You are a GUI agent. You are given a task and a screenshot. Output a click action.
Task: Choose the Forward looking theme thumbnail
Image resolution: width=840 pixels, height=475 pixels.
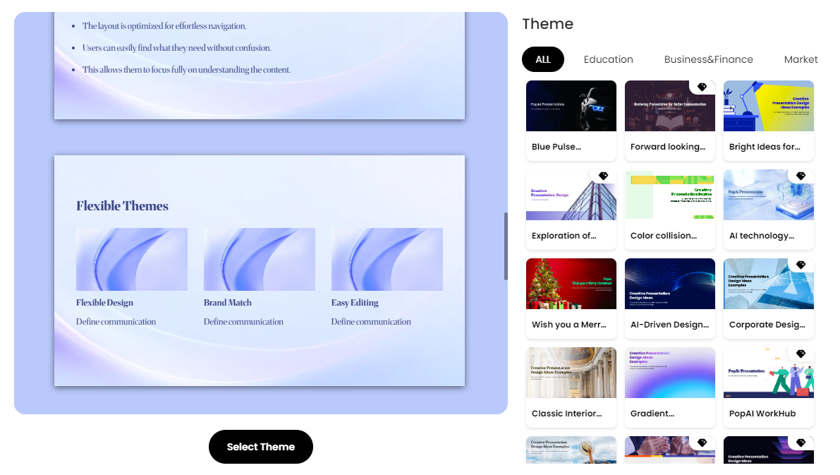click(669, 106)
